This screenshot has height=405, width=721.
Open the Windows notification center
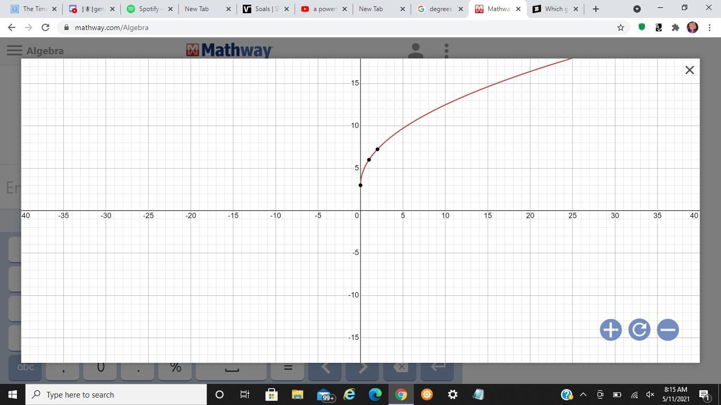click(x=705, y=394)
